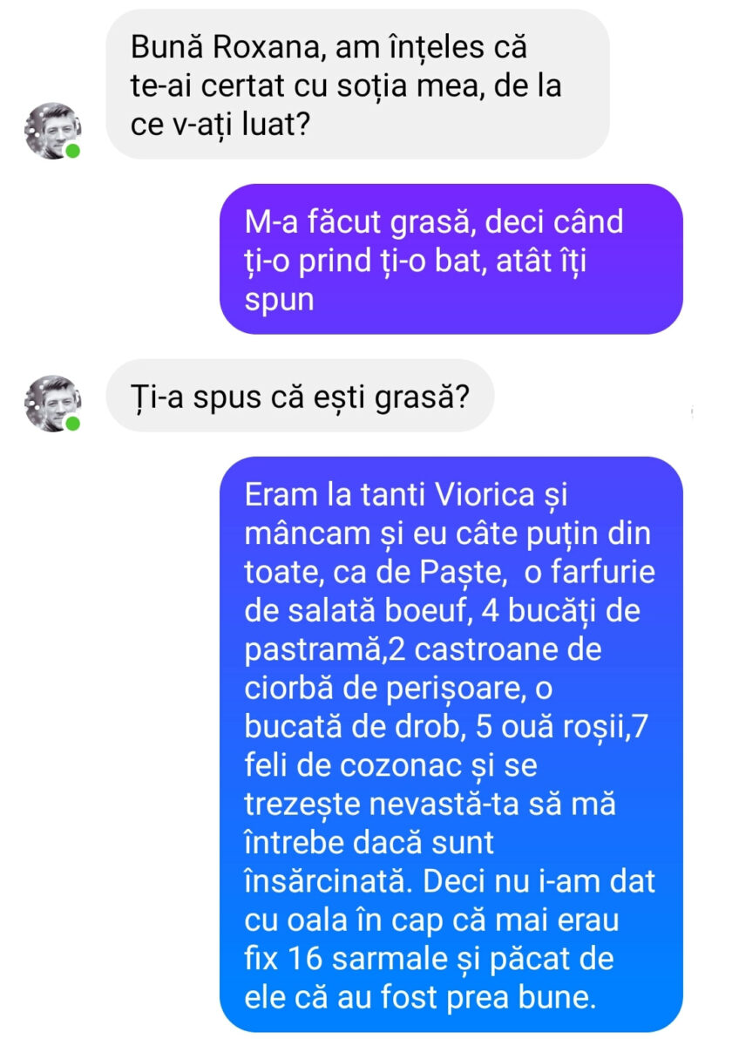Click the green online dot on the top avatar
Image resolution: width=732 pixels, height=1046 pixels.
(72, 150)
